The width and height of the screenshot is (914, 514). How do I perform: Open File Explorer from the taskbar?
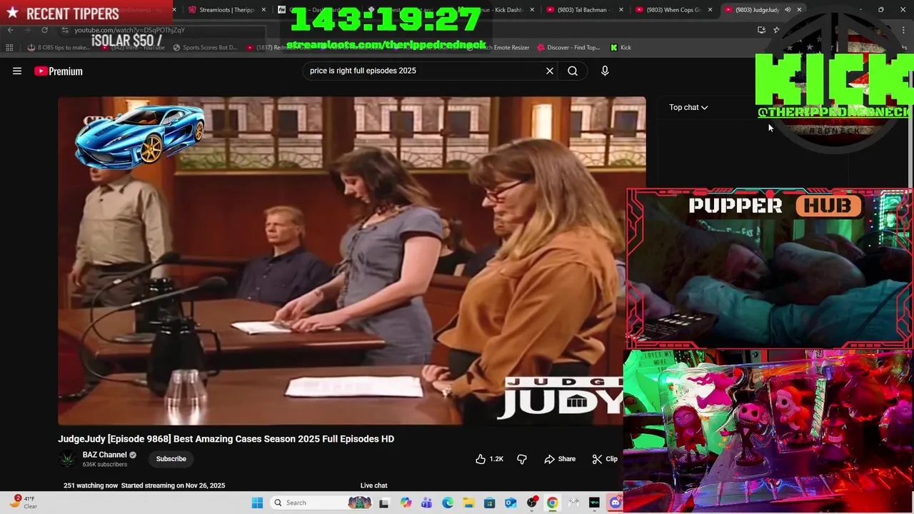point(468,503)
